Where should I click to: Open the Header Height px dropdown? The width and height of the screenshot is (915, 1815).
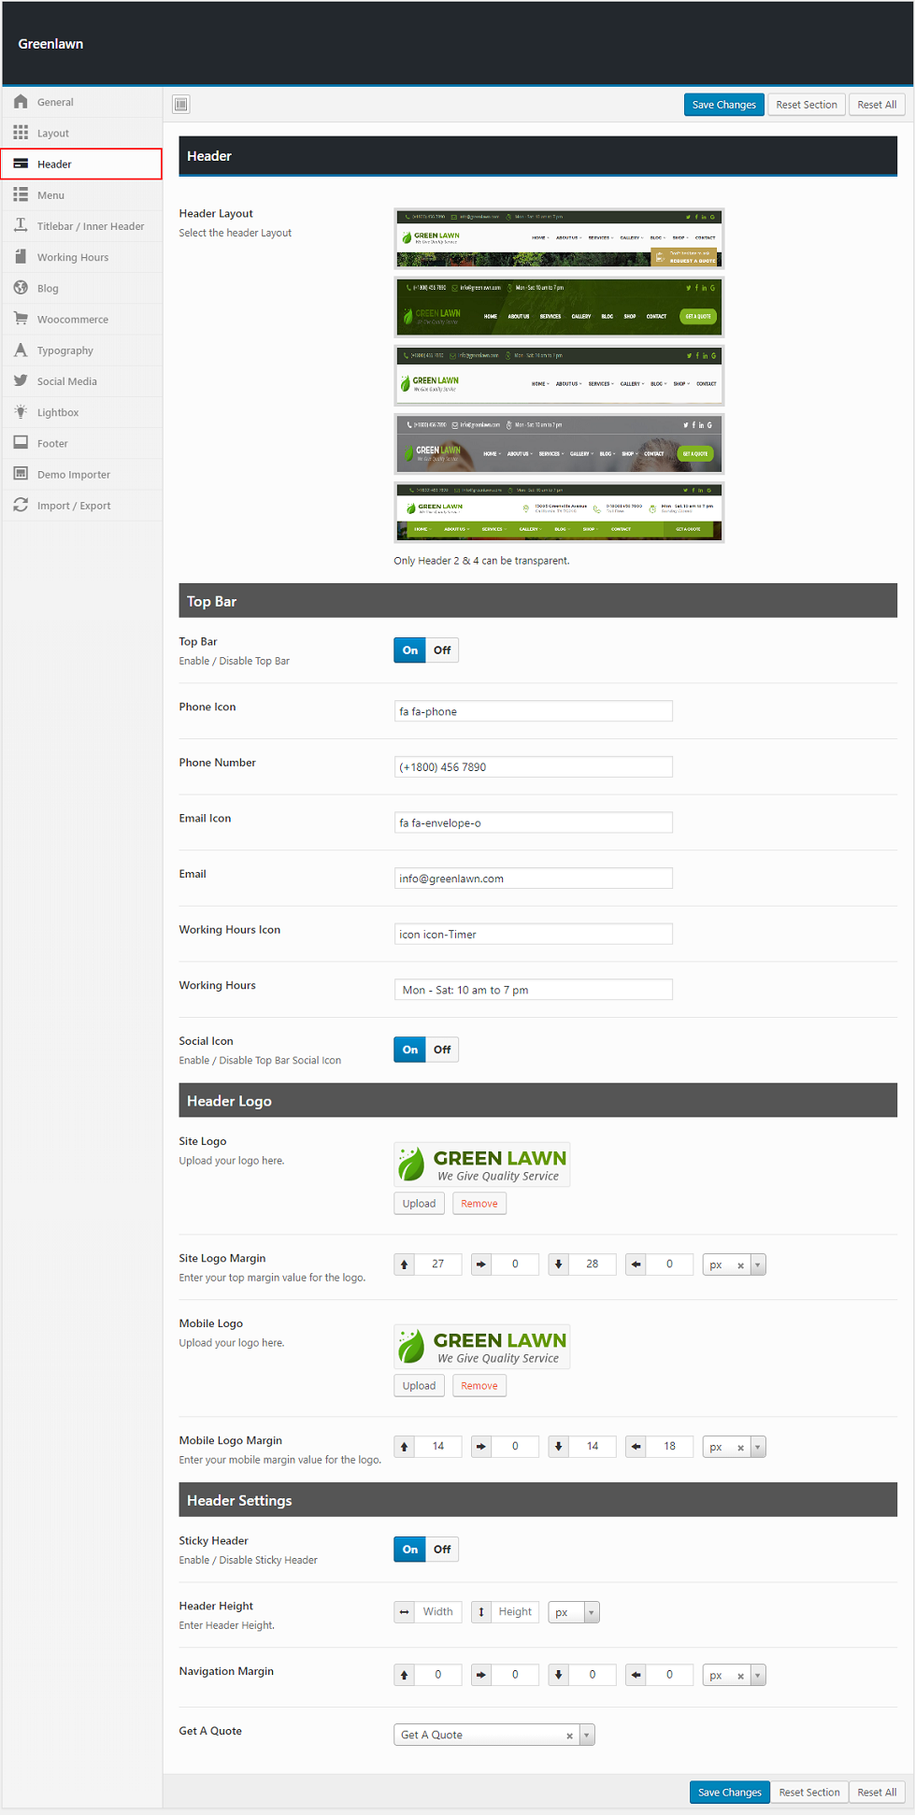(x=591, y=1612)
